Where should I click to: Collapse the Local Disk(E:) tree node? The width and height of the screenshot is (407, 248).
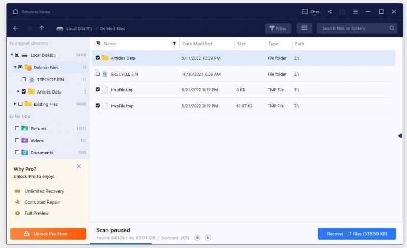click(12, 55)
